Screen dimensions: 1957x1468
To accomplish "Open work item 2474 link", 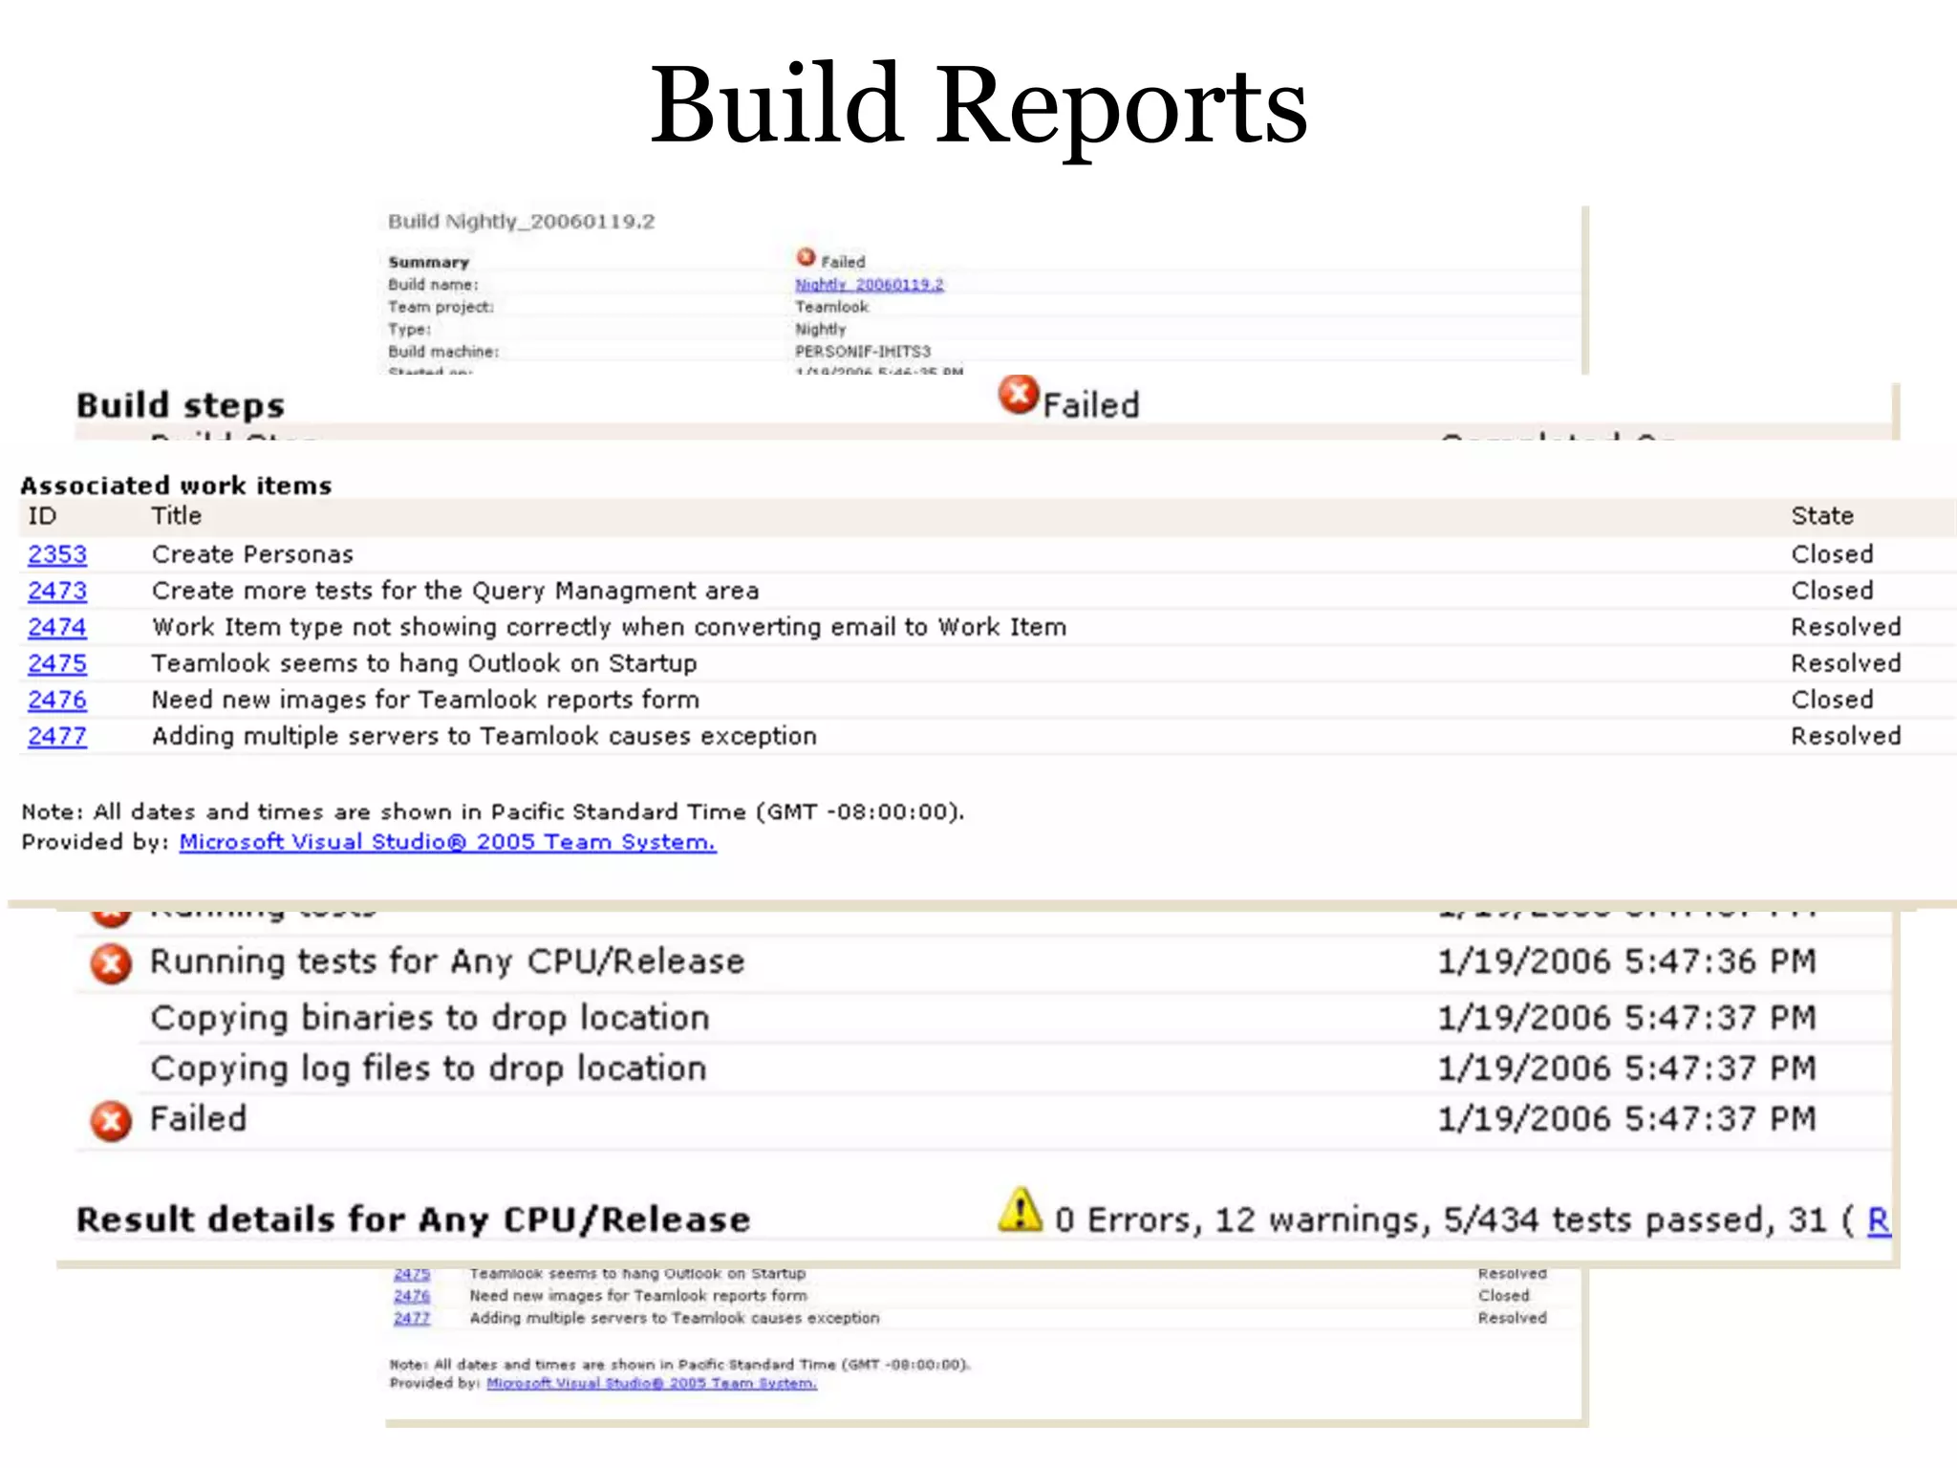I will 57,627.
